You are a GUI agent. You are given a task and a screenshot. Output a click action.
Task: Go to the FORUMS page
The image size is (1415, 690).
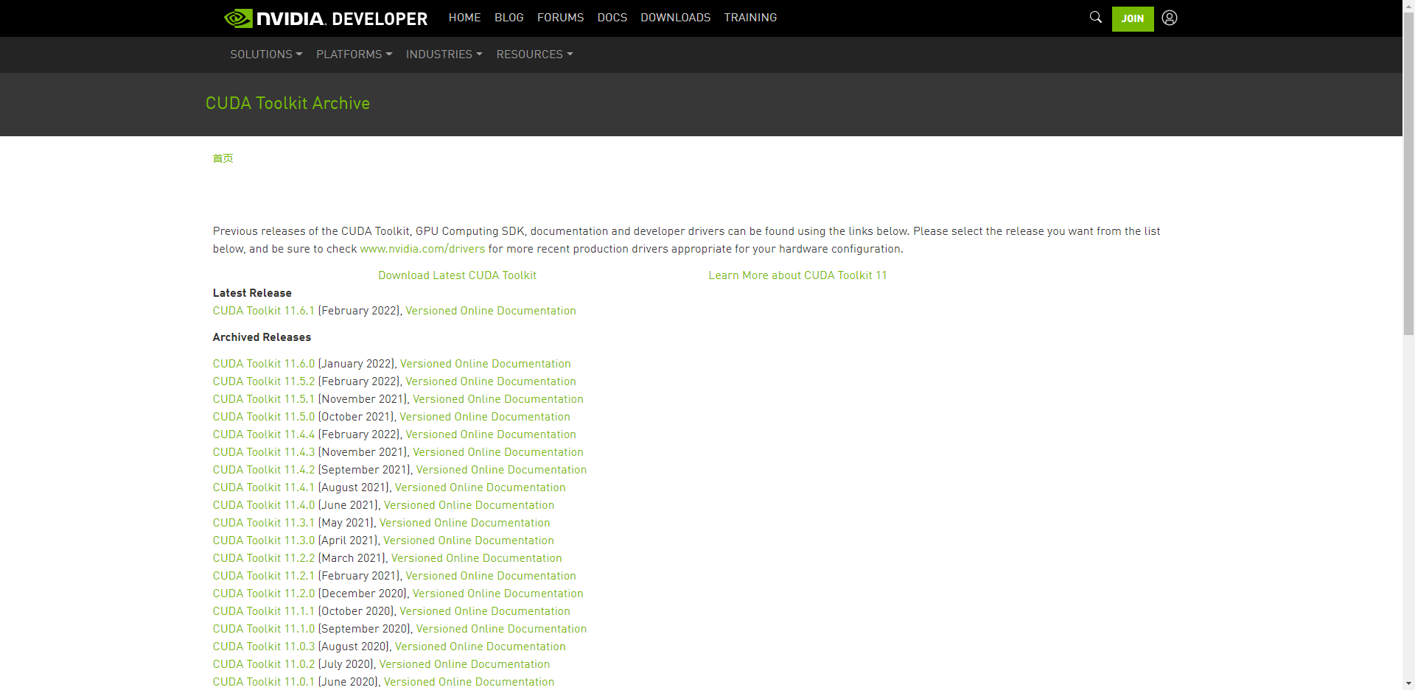(560, 17)
